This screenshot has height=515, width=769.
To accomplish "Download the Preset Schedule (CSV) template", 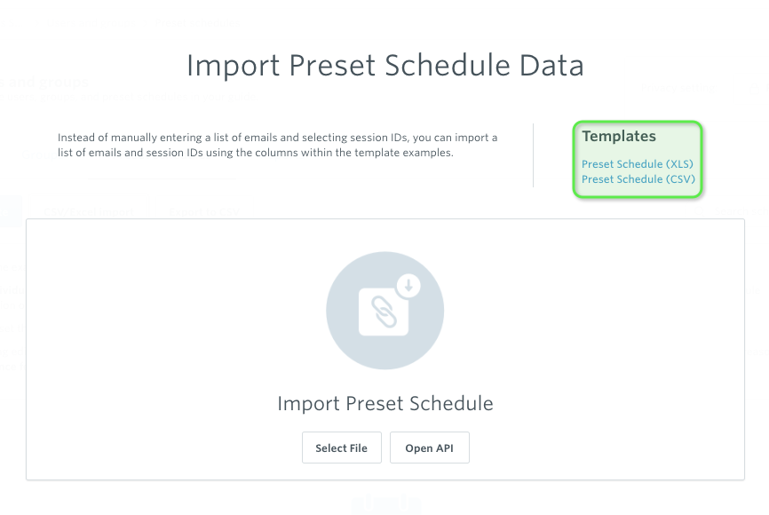I will point(638,179).
